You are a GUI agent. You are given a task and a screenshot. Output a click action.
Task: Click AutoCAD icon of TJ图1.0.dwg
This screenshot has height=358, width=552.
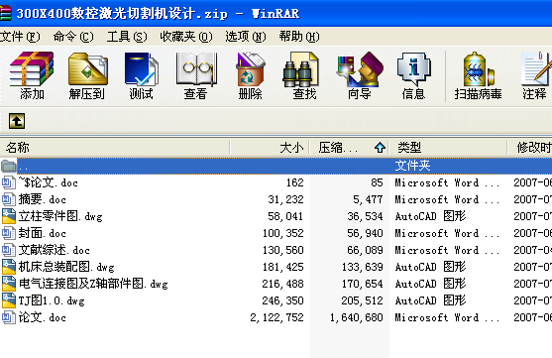(x=9, y=300)
